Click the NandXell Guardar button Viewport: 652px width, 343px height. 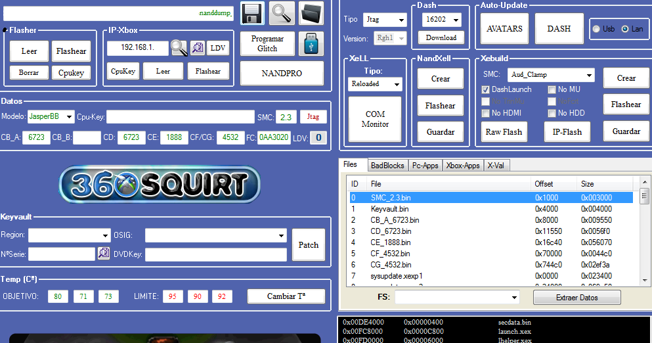tap(441, 132)
